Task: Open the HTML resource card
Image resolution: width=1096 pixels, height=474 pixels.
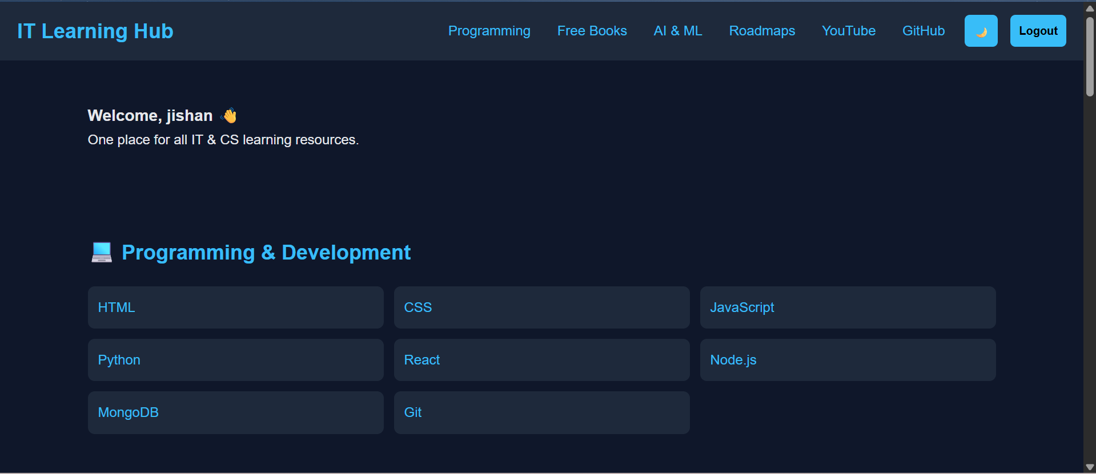Action: click(235, 307)
